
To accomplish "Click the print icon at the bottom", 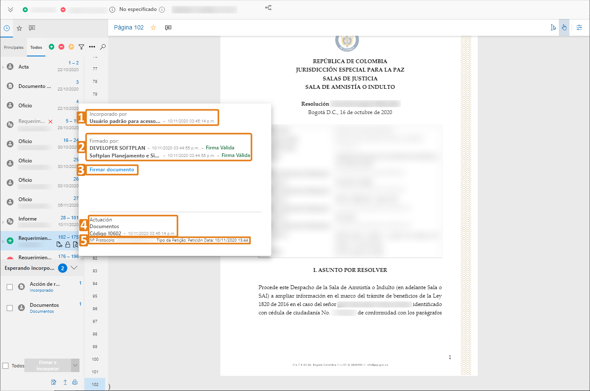I will pos(75,382).
